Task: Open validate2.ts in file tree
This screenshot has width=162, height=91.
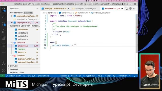Action: pyautogui.click(x=23, y=33)
